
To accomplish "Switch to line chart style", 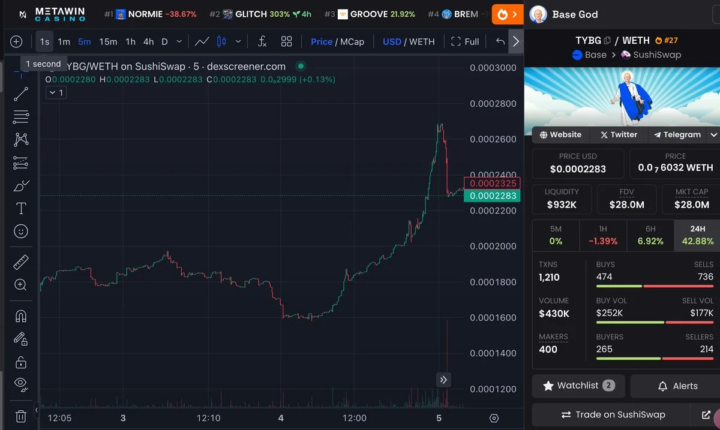I will coord(202,41).
